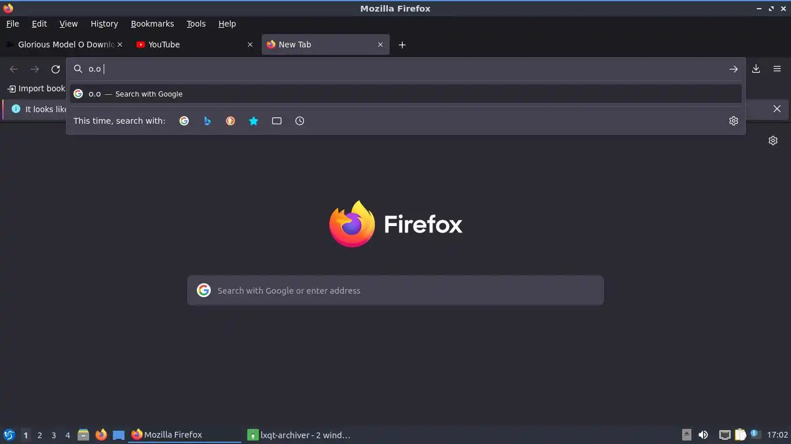Open a new tab with plus button
Image resolution: width=791 pixels, height=444 pixels.
click(402, 45)
